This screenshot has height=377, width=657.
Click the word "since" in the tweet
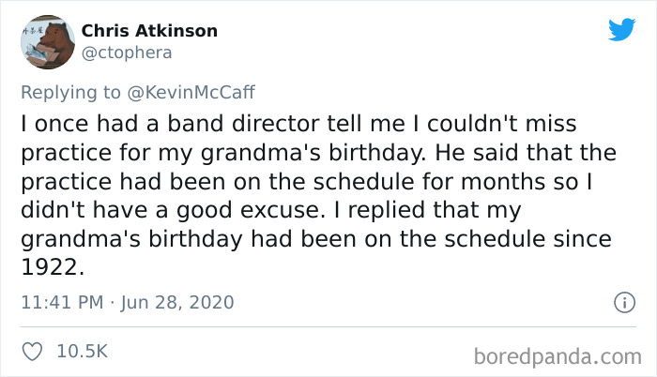[581, 238]
